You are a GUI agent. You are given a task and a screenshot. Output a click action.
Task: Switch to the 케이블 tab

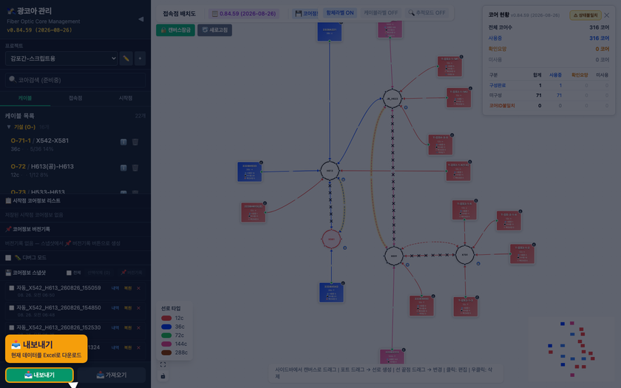[x=25, y=98]
